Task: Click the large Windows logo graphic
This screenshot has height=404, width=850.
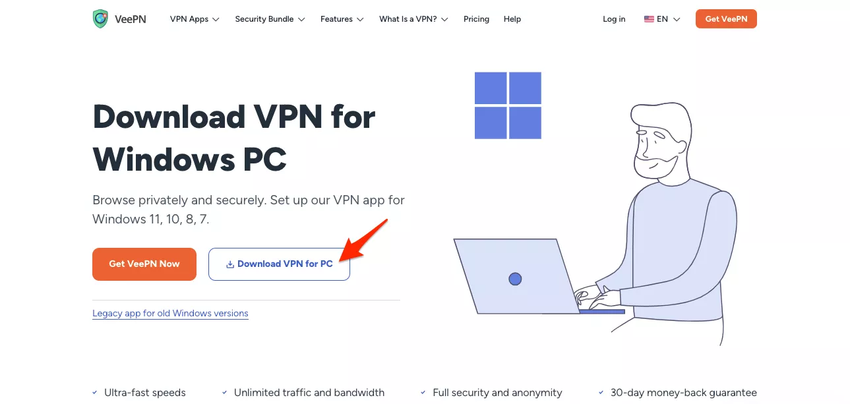Action: [508, 105]
